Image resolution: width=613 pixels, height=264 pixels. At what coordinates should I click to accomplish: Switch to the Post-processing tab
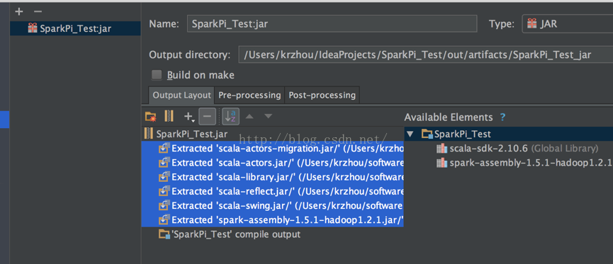pyautogui.click(x=322, y=96)
